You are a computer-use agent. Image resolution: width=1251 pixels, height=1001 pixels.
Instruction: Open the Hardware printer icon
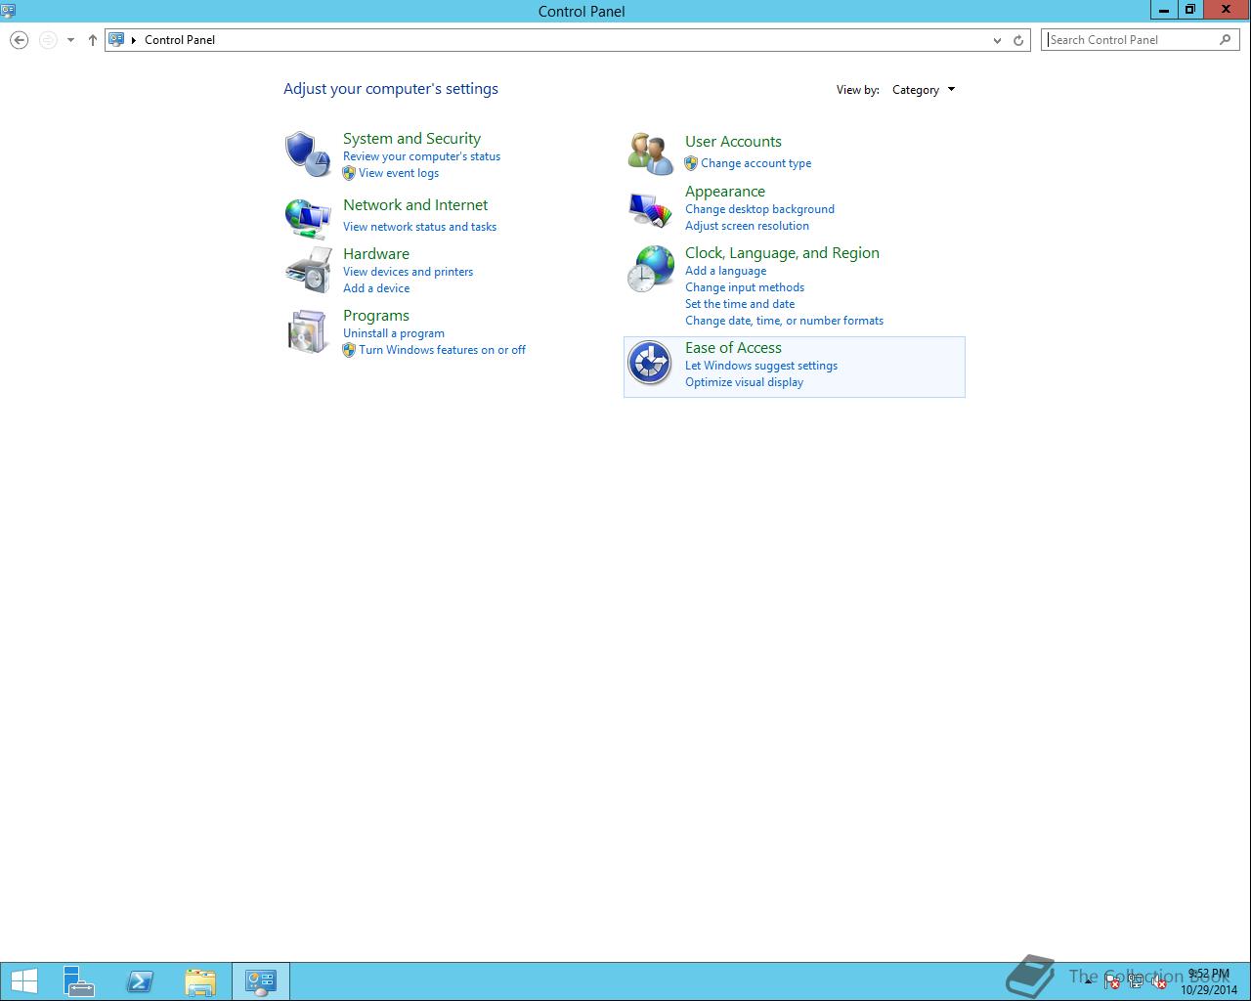coord(308,270)
